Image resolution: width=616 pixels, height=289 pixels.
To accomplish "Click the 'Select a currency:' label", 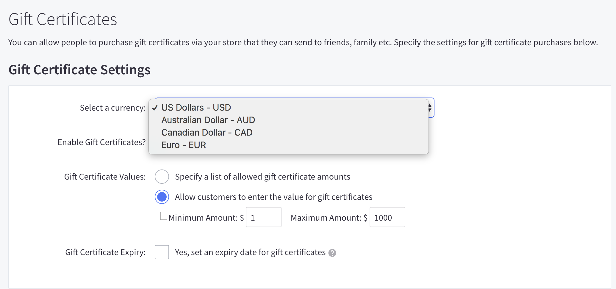I will 112,108.
